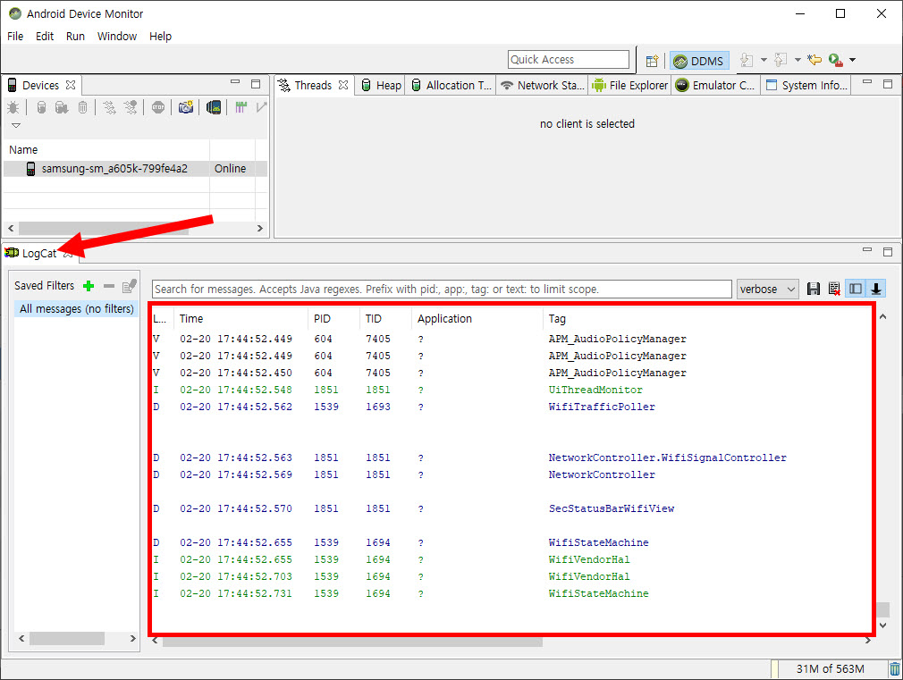Click the Open Perspective icon
Viewport: 903px width, 680px height.
click(x=652, y=61)
